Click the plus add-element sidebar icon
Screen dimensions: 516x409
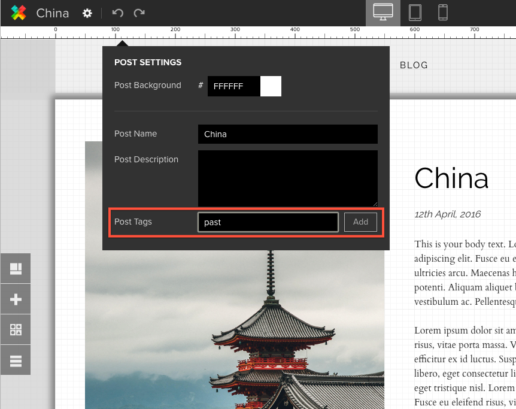click(x=16, y=299)
